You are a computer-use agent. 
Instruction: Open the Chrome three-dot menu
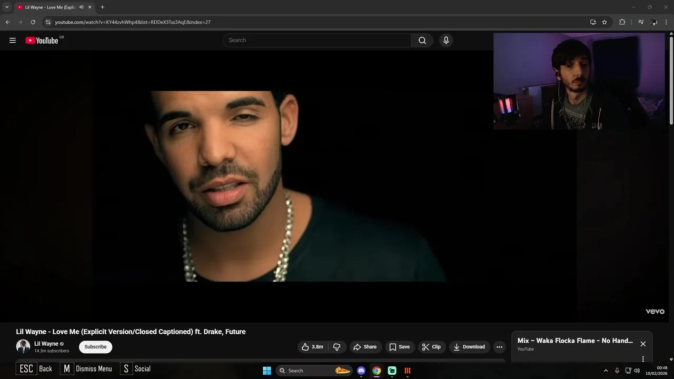pyautogui.click(x=667, y=22)
